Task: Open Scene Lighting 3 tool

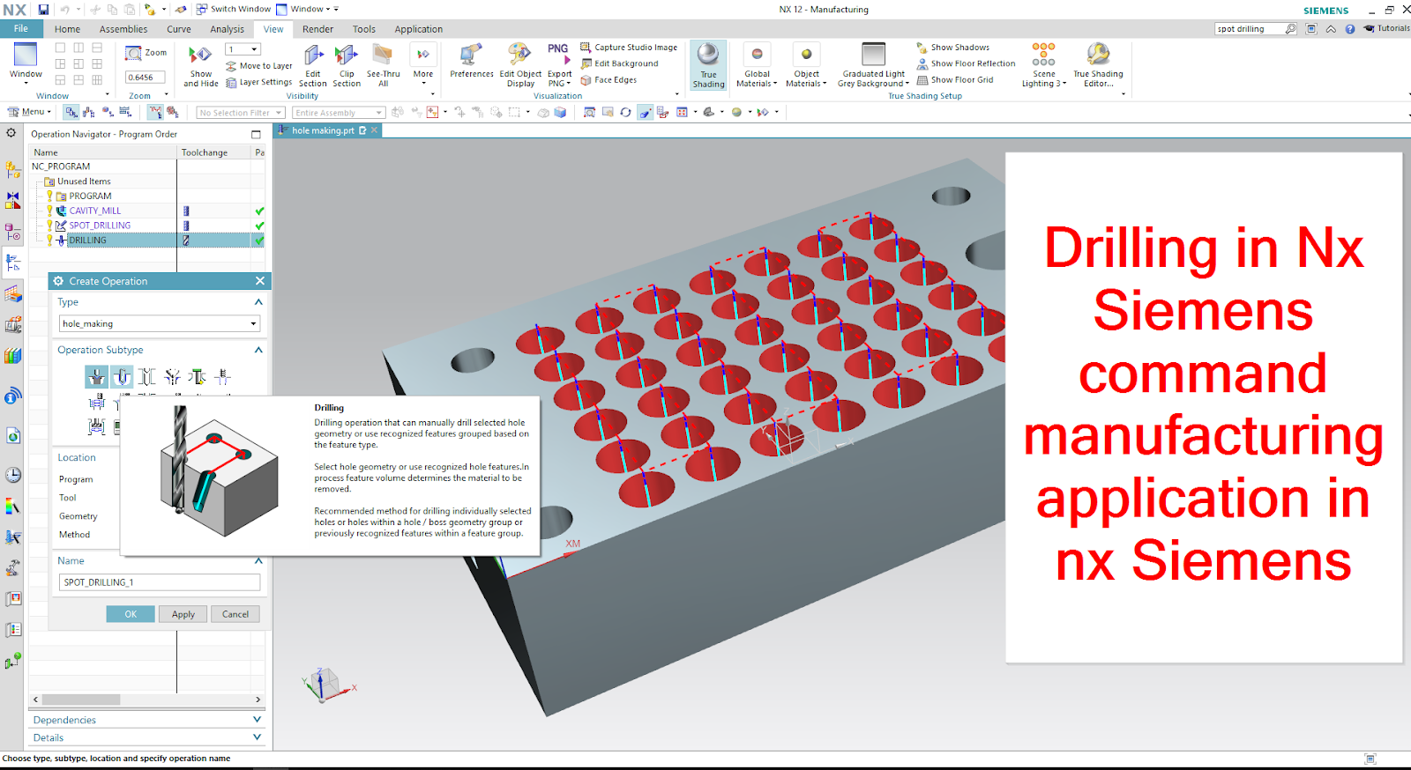Action: point(1044,66)
